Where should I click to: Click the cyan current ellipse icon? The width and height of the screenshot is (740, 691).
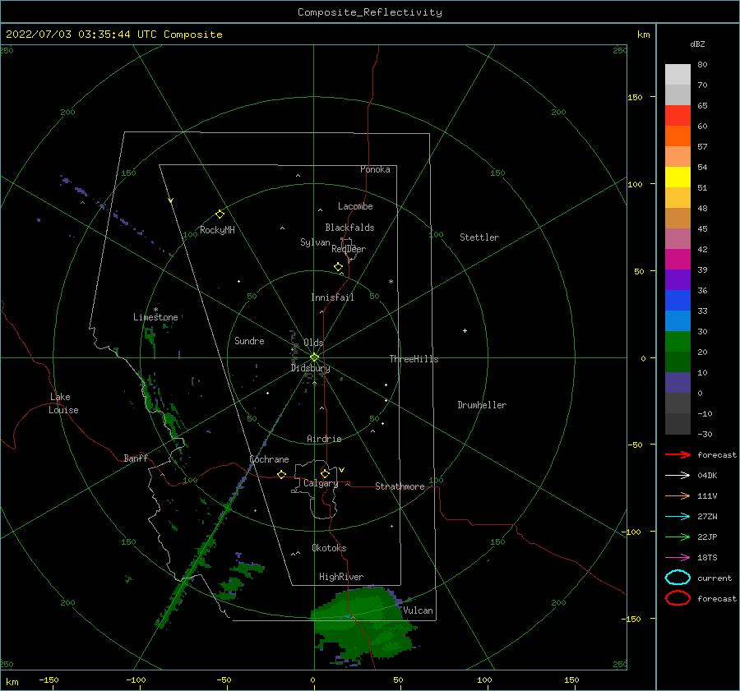tap(678, 578)
